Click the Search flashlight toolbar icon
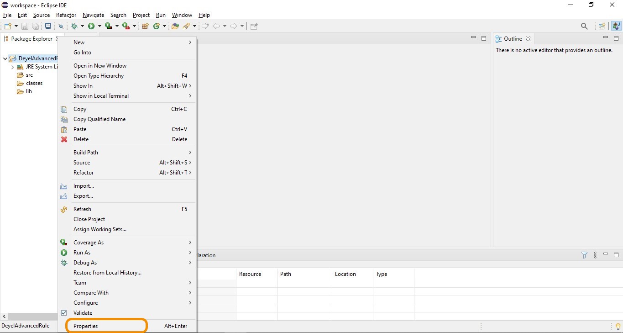Image resolution: width=623 pixels, height=333 pixels. coord(186,26)
